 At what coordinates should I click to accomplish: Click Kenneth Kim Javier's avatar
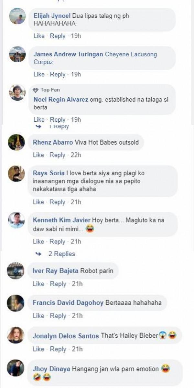pos(16,220)
